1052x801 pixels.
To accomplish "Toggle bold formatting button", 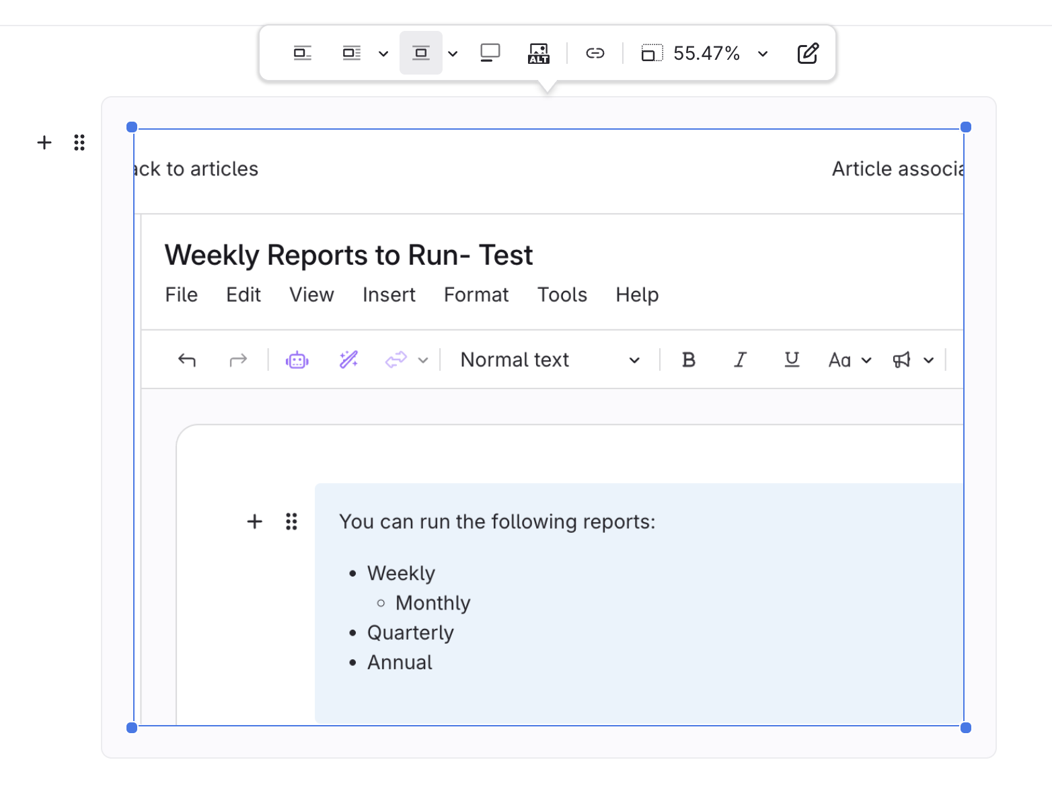I will pyautogui.click(x=688, y=360).
